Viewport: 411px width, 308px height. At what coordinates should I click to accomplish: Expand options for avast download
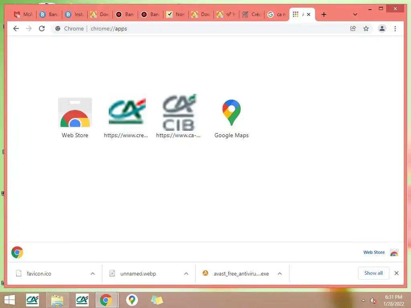(x=280, y=274)
